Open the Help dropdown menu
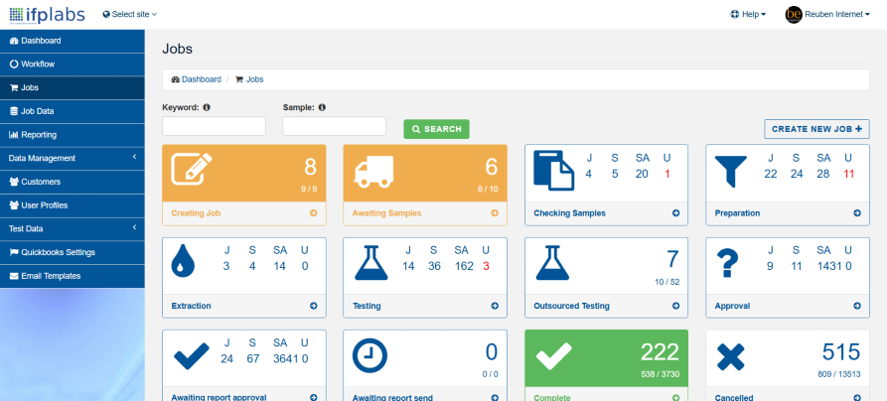This screenshot has width=887, height=401. click(748, 15)
